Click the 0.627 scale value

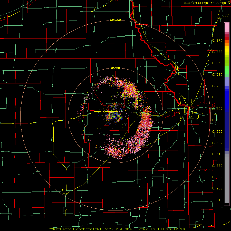217,109
